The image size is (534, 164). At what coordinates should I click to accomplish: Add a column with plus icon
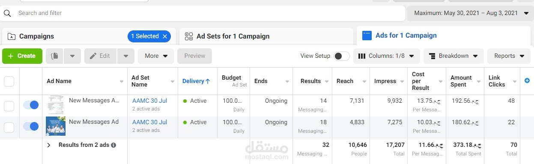point(527,81)
